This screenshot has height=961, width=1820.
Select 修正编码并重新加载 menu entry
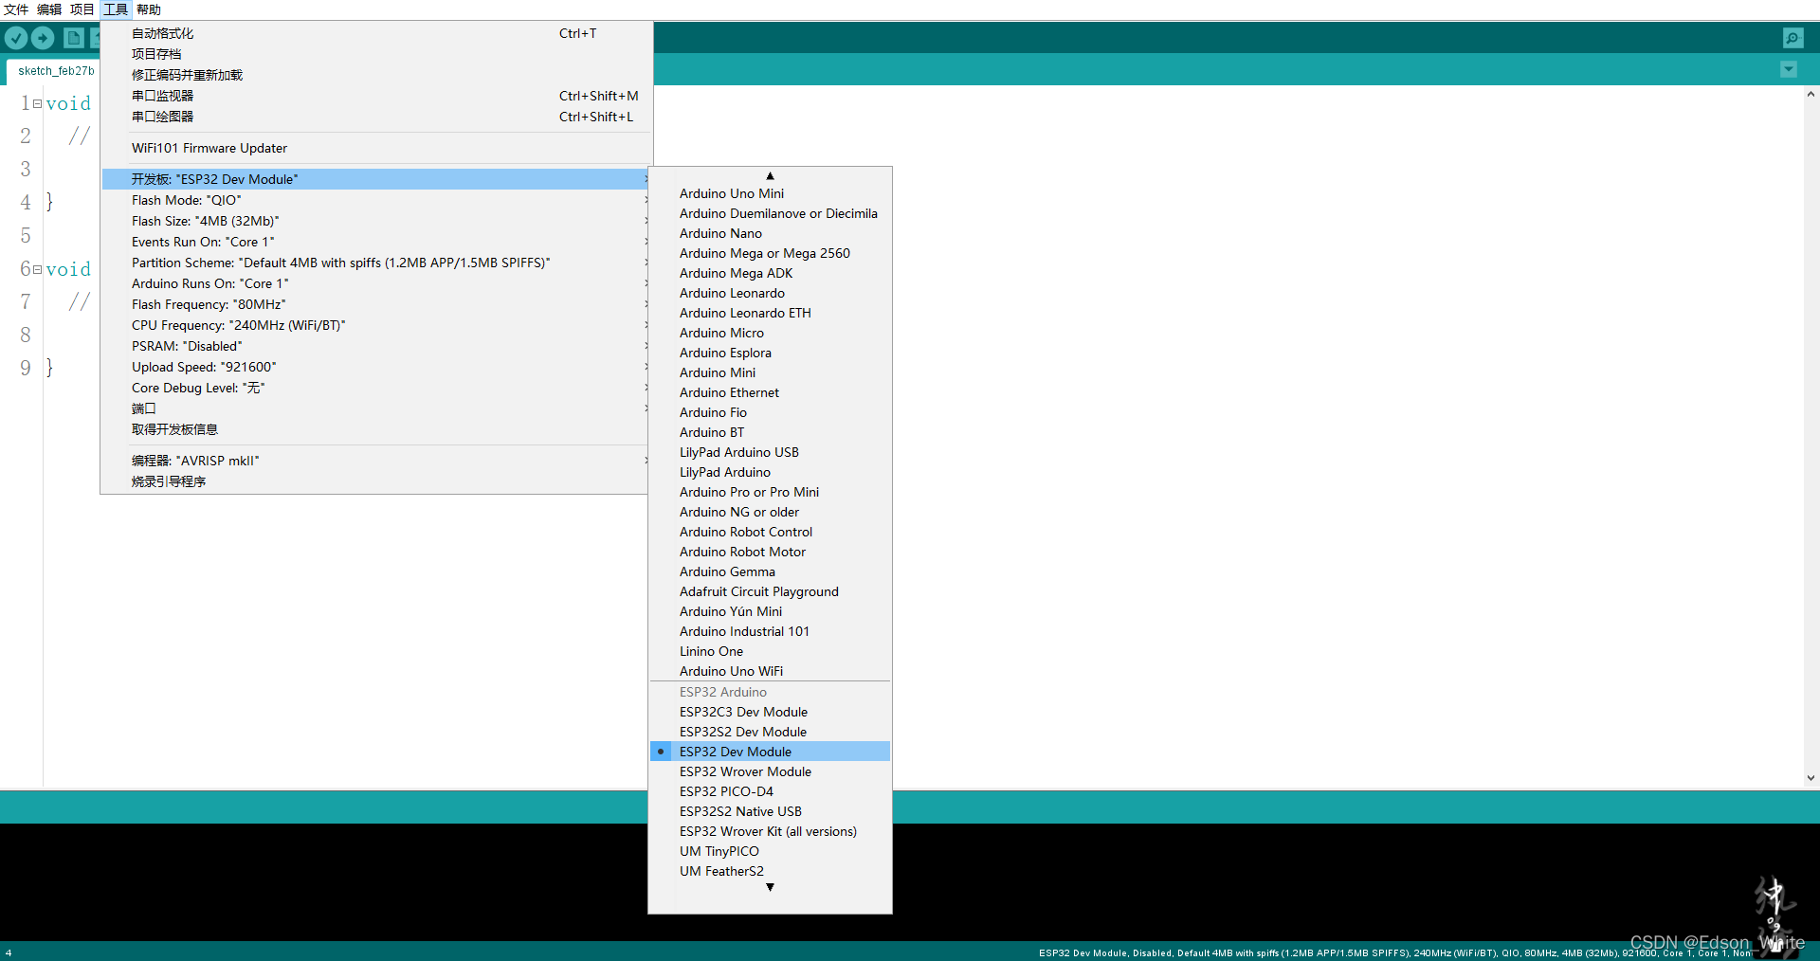pyautogui.click(x=376, y=75)
